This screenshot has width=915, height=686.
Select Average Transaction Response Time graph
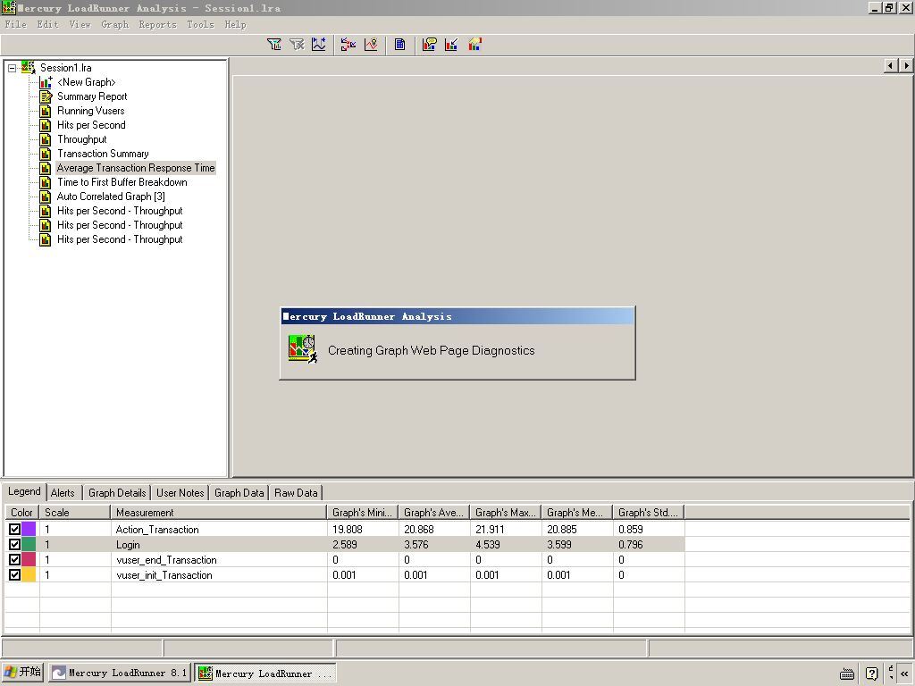pos(136,168)
